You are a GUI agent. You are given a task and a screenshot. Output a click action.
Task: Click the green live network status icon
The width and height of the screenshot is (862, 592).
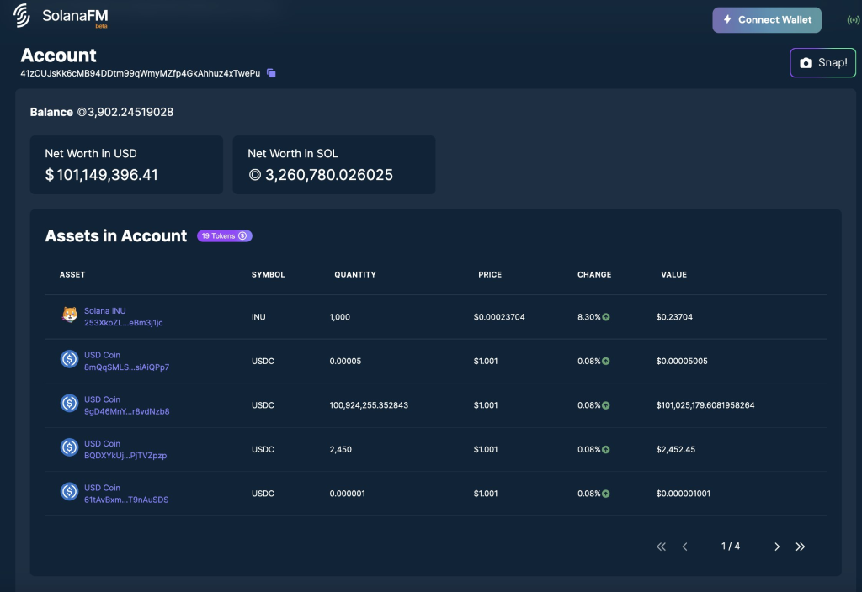854,20
